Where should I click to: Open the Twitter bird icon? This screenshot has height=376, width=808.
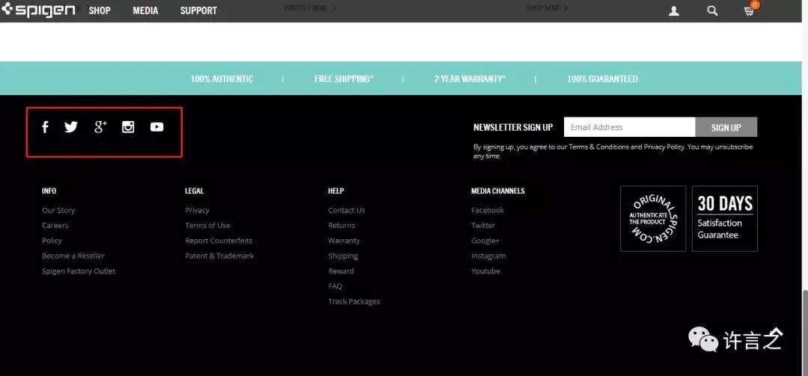(71, 127)
